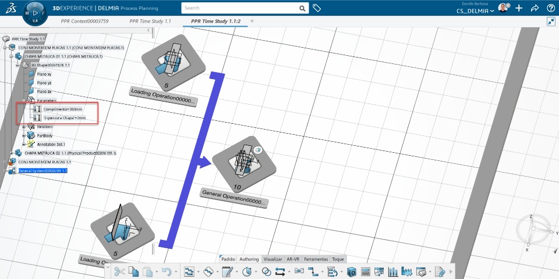Select General System00000299 1.1 node
Image resolution: width=559 pixels, height=279 pixels.
pos(43,171)
